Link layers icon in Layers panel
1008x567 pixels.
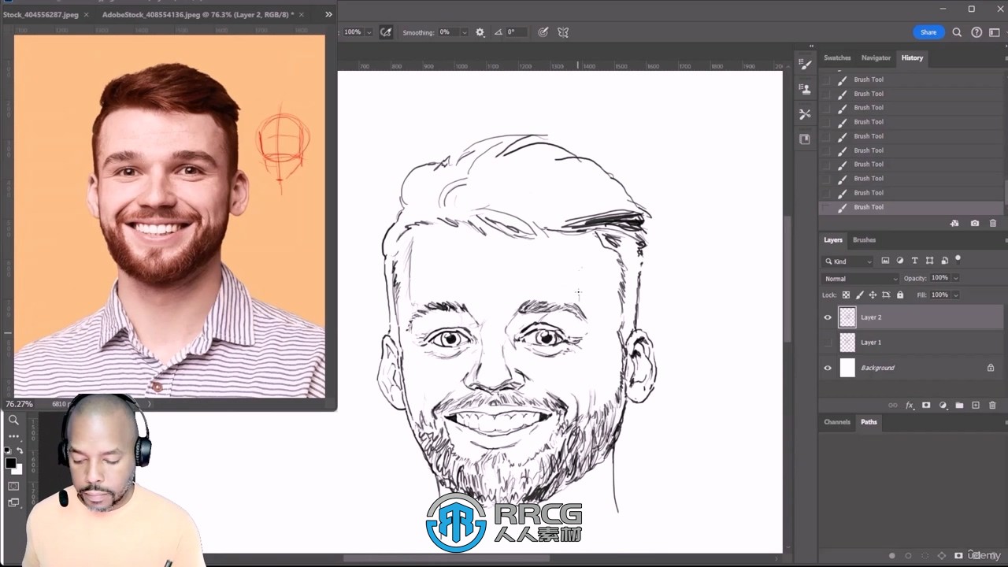tap(892, 406)
